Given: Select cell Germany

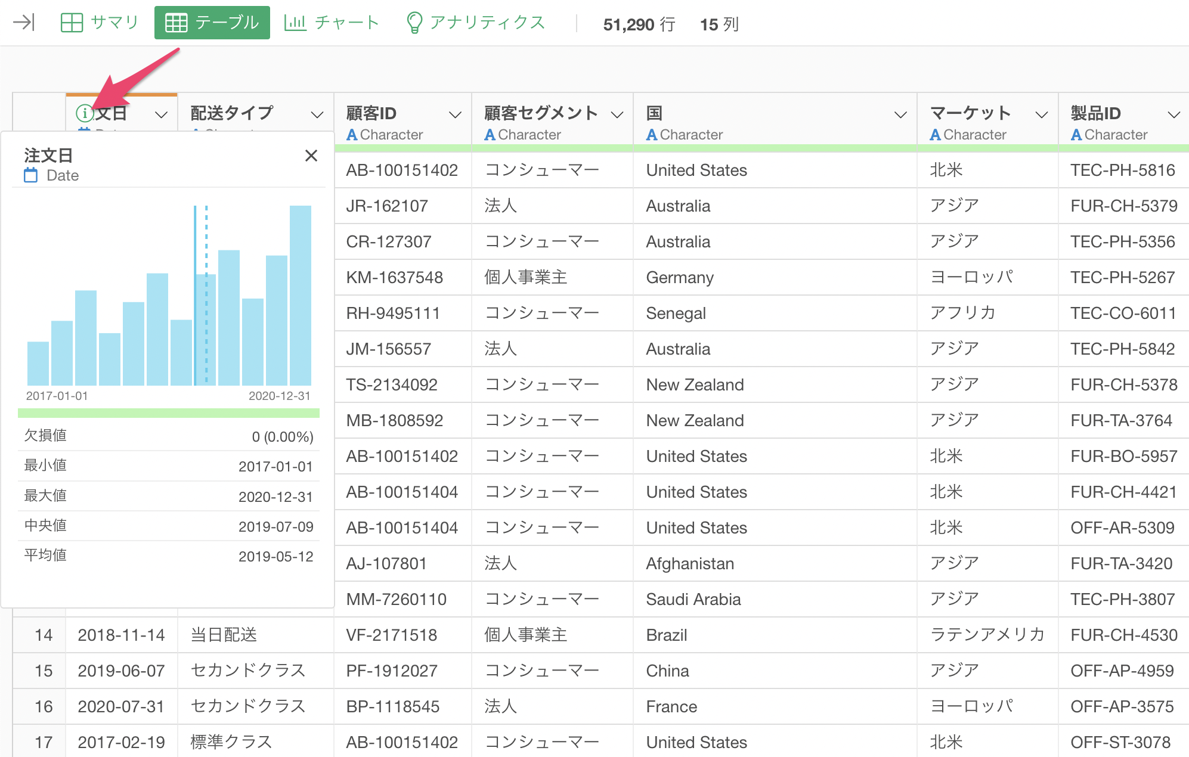Looking at the screenshot, I should pyautogui.click(x=775, y=278).
